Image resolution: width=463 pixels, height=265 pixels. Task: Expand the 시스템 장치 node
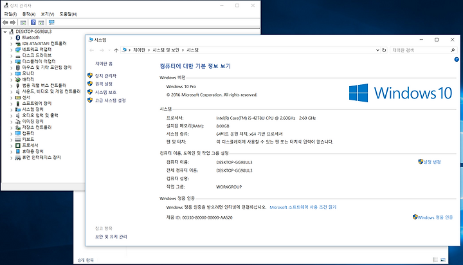(11, 109)
